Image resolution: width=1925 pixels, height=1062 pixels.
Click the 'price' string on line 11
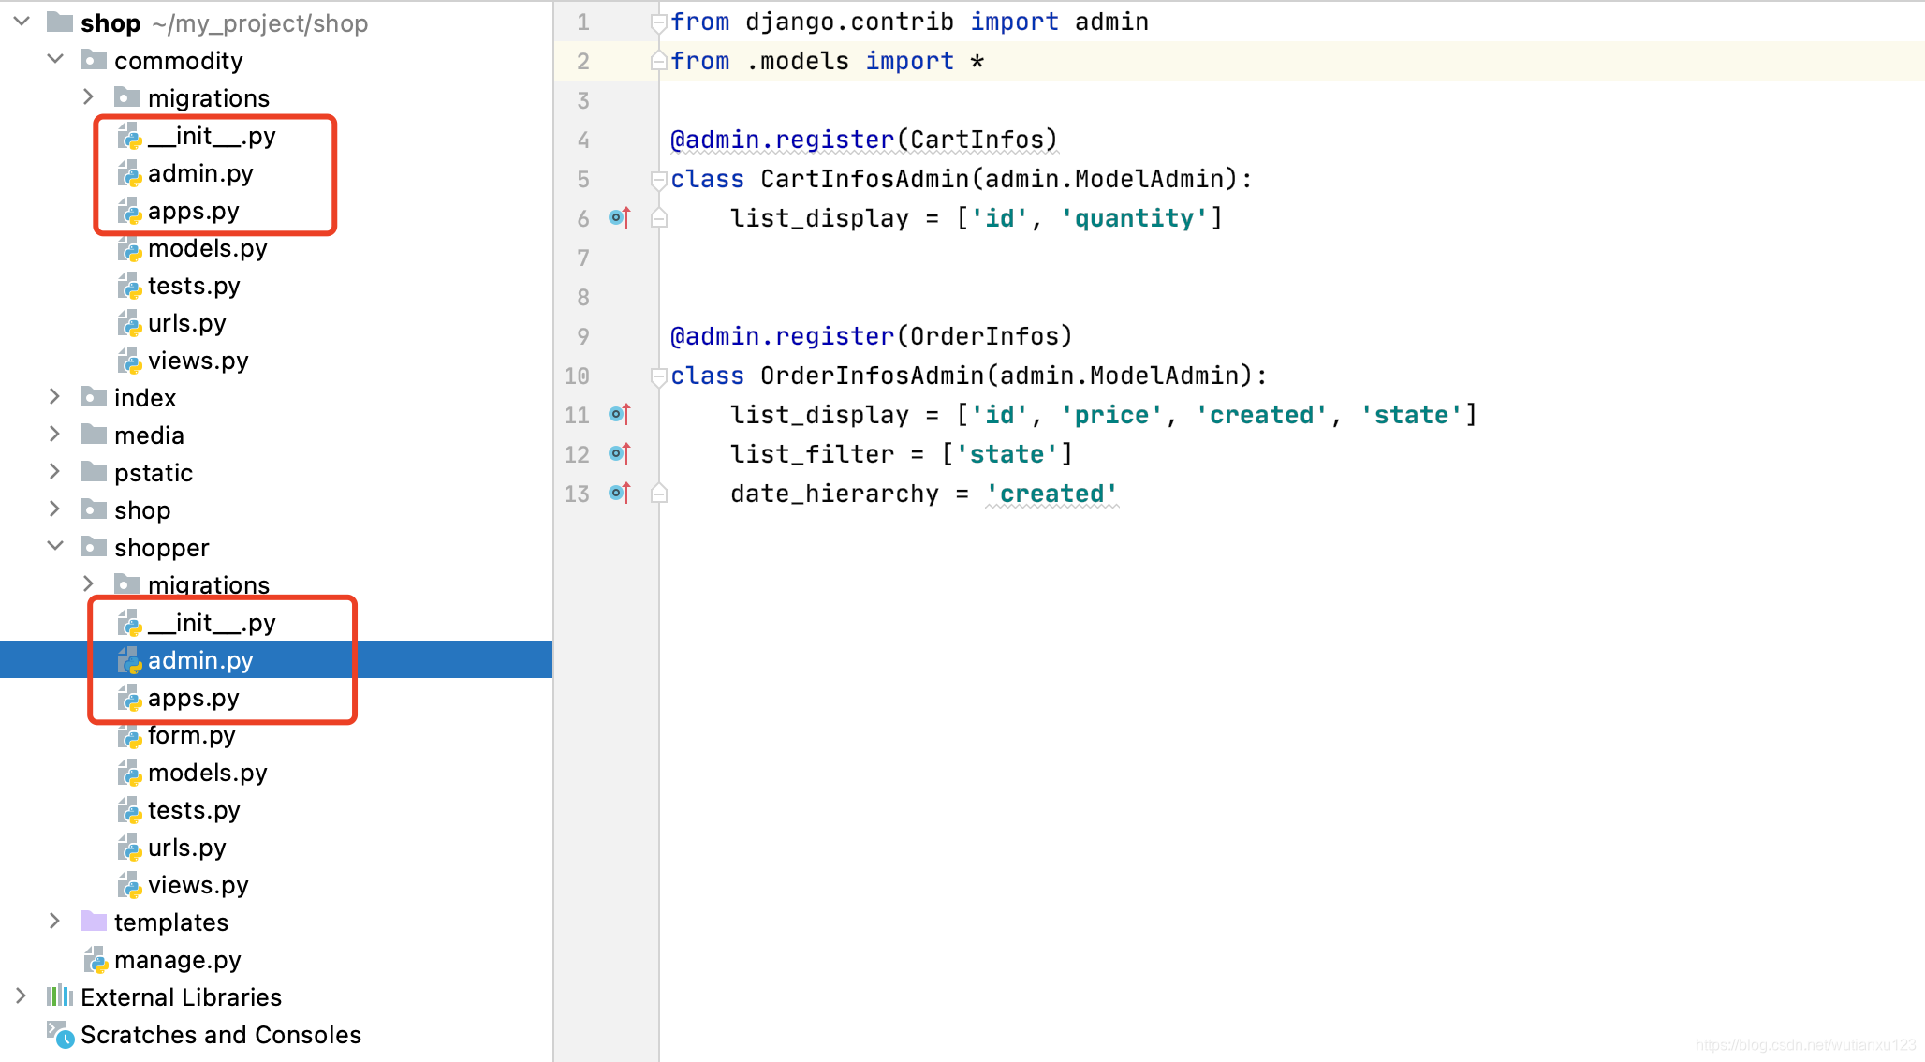coord(1111,415)
